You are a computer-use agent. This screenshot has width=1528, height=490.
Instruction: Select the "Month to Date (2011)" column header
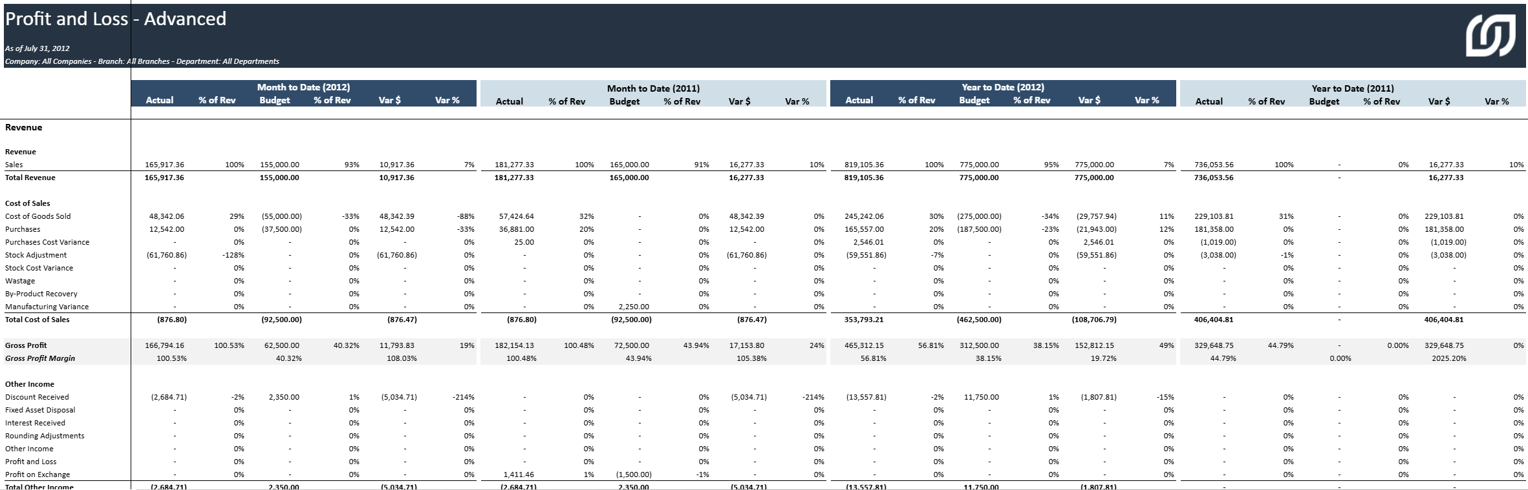(x=653, y=88)
